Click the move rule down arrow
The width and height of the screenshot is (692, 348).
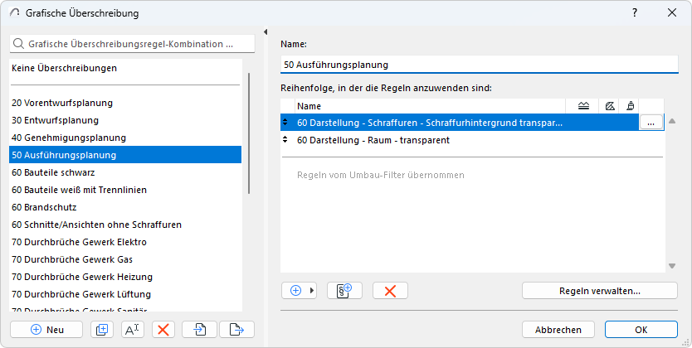point(672,266)
